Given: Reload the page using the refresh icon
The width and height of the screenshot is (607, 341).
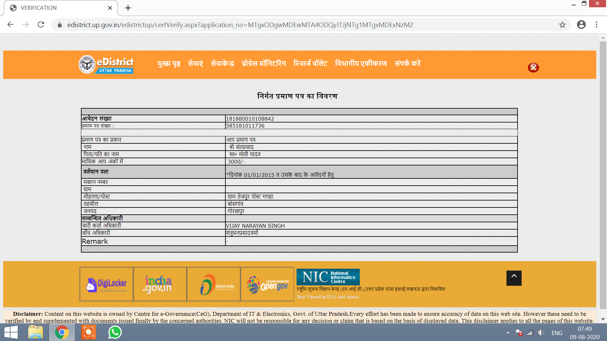Looking at the screenshot, I should point(41,25).
